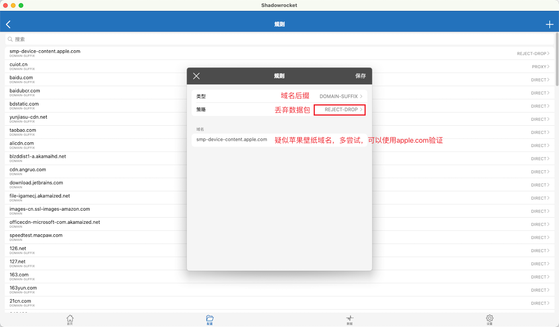Select the alicdn.com rule row

[x=279, y=145]
